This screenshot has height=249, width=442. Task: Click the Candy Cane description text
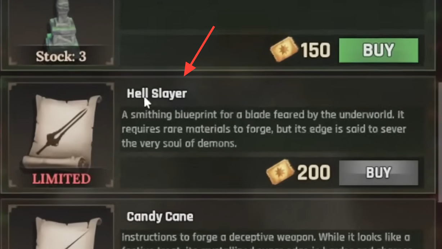(x=266, y=241)
